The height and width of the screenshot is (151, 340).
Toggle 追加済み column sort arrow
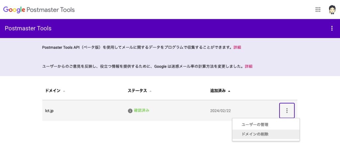(229, 91)
